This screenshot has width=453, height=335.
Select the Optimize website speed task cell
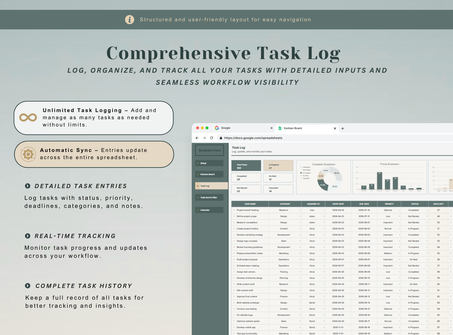coord(250,321)
